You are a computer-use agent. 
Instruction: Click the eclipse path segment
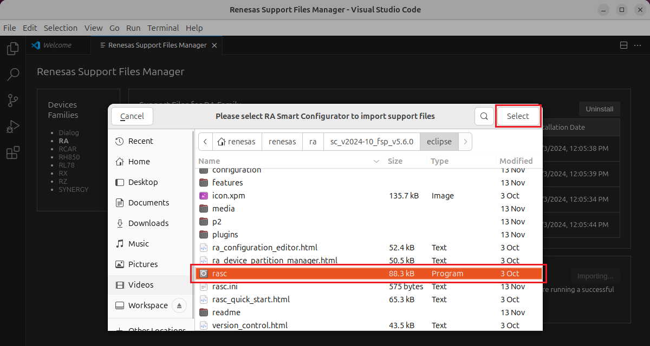tap(439, 142)
